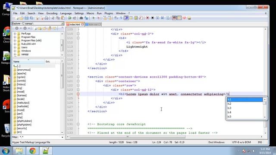
Task: Click the New file toolbar icon
Action: tap(16, 18)
